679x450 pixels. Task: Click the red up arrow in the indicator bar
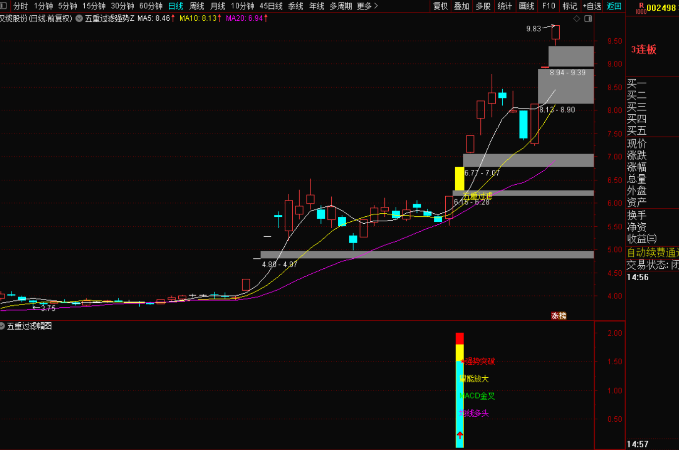[x=460, y=435]
